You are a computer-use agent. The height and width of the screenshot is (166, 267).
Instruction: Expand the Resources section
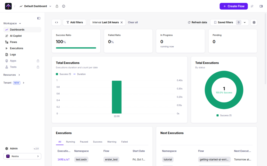[x=11, y=75]
